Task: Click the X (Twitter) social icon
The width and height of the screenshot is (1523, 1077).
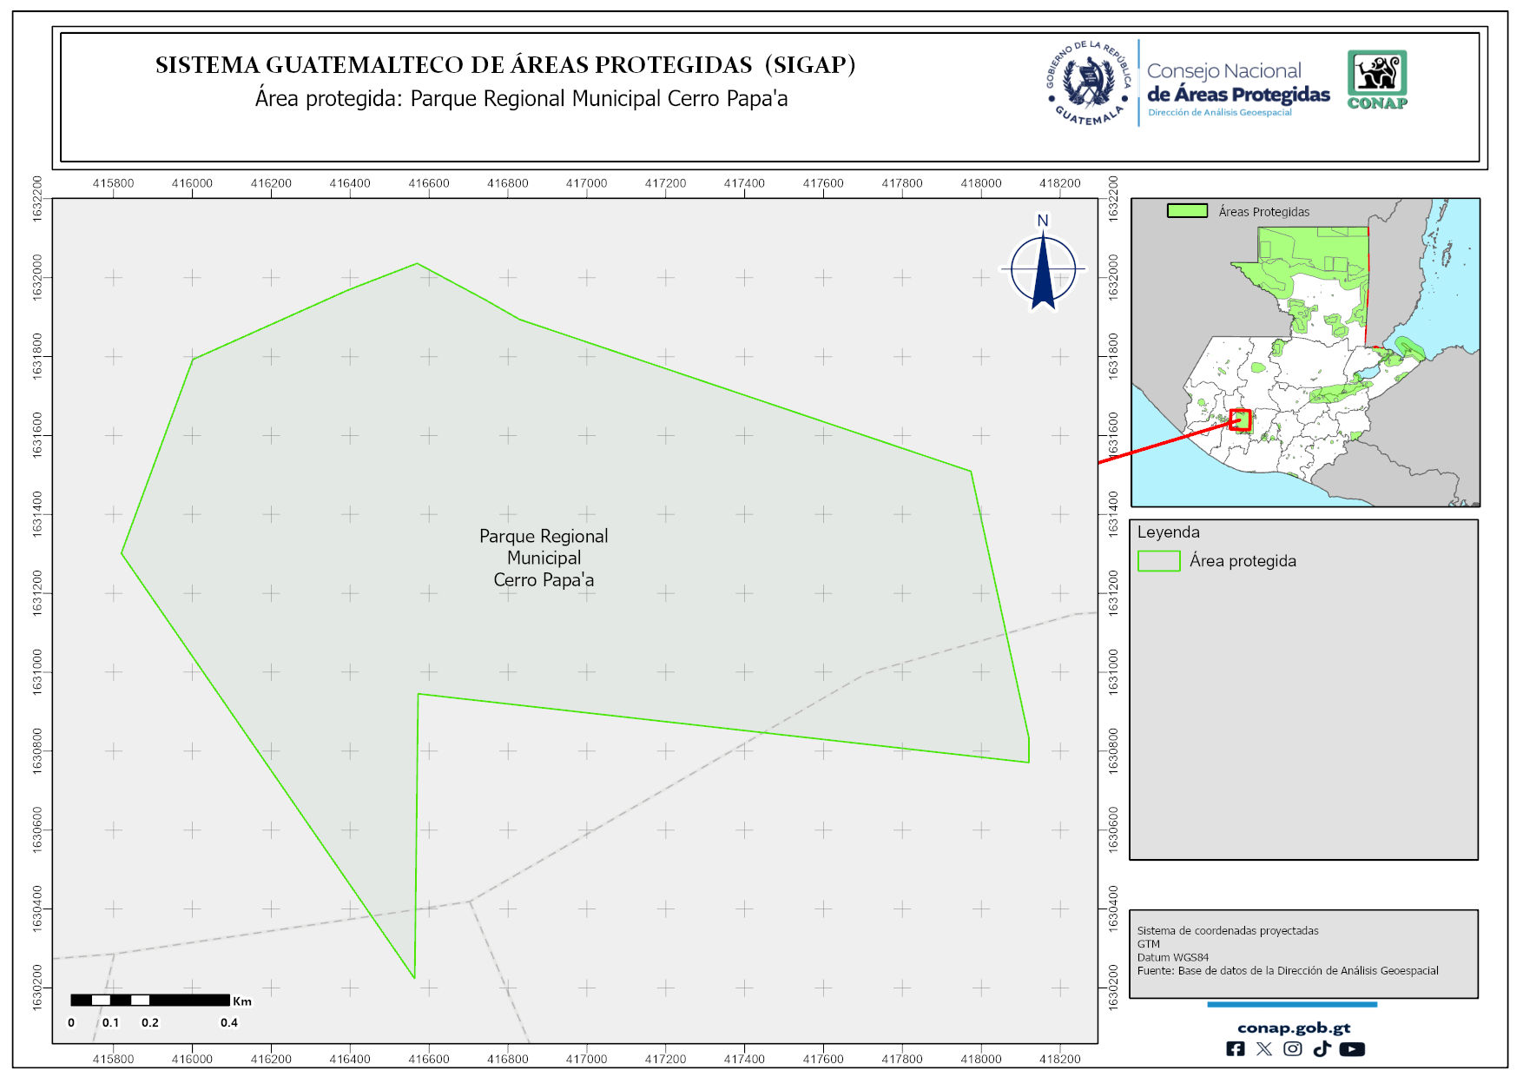Action: (1263, 1048)
